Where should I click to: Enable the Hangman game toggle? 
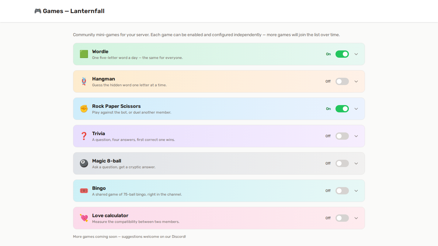(342, 81)
